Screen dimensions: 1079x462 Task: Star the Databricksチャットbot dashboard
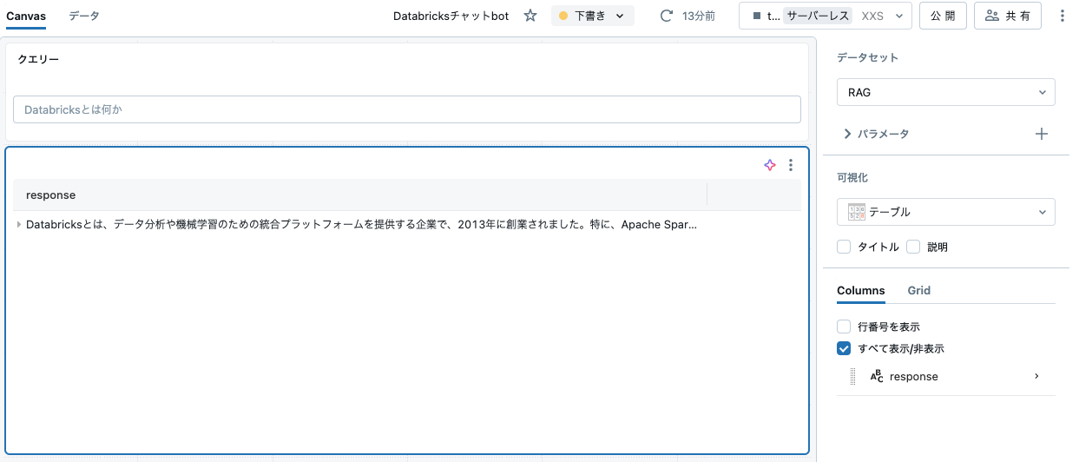(530, 16)
